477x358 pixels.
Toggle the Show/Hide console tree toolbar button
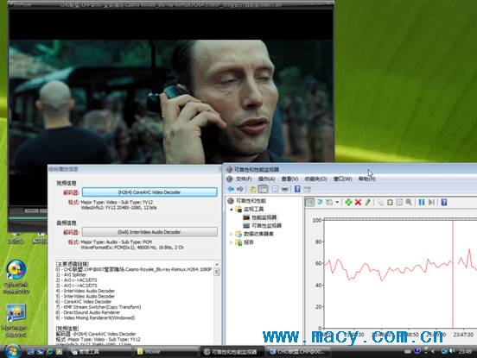(263, 189)
